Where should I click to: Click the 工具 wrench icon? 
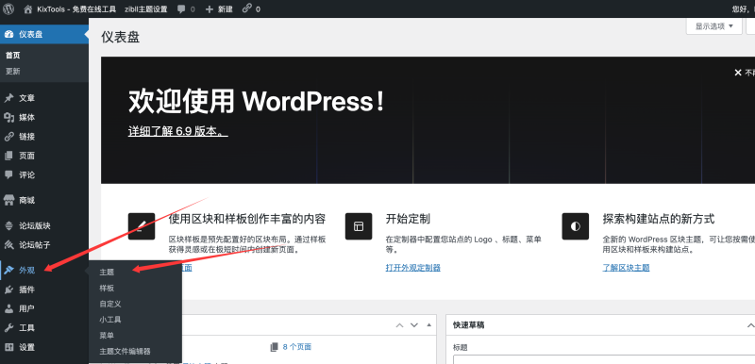point(8,328)
